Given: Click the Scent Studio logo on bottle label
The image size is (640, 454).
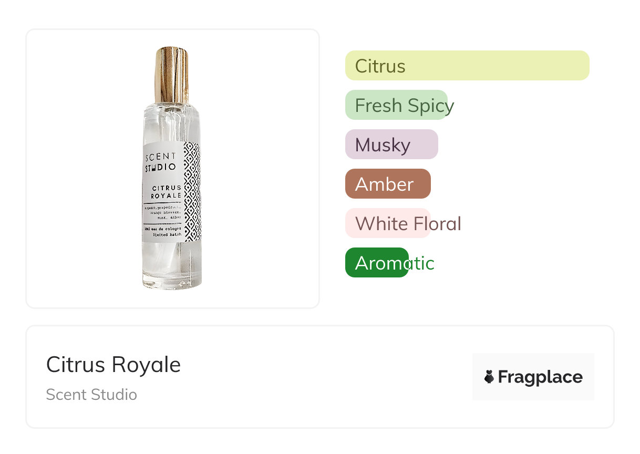Looking at the screenshot, I should point(161,162).
